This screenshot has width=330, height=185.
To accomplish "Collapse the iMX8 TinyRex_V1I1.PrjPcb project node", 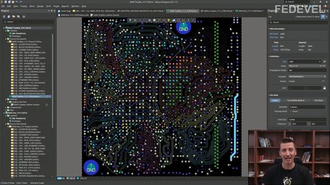I will (x=4, y=28).
